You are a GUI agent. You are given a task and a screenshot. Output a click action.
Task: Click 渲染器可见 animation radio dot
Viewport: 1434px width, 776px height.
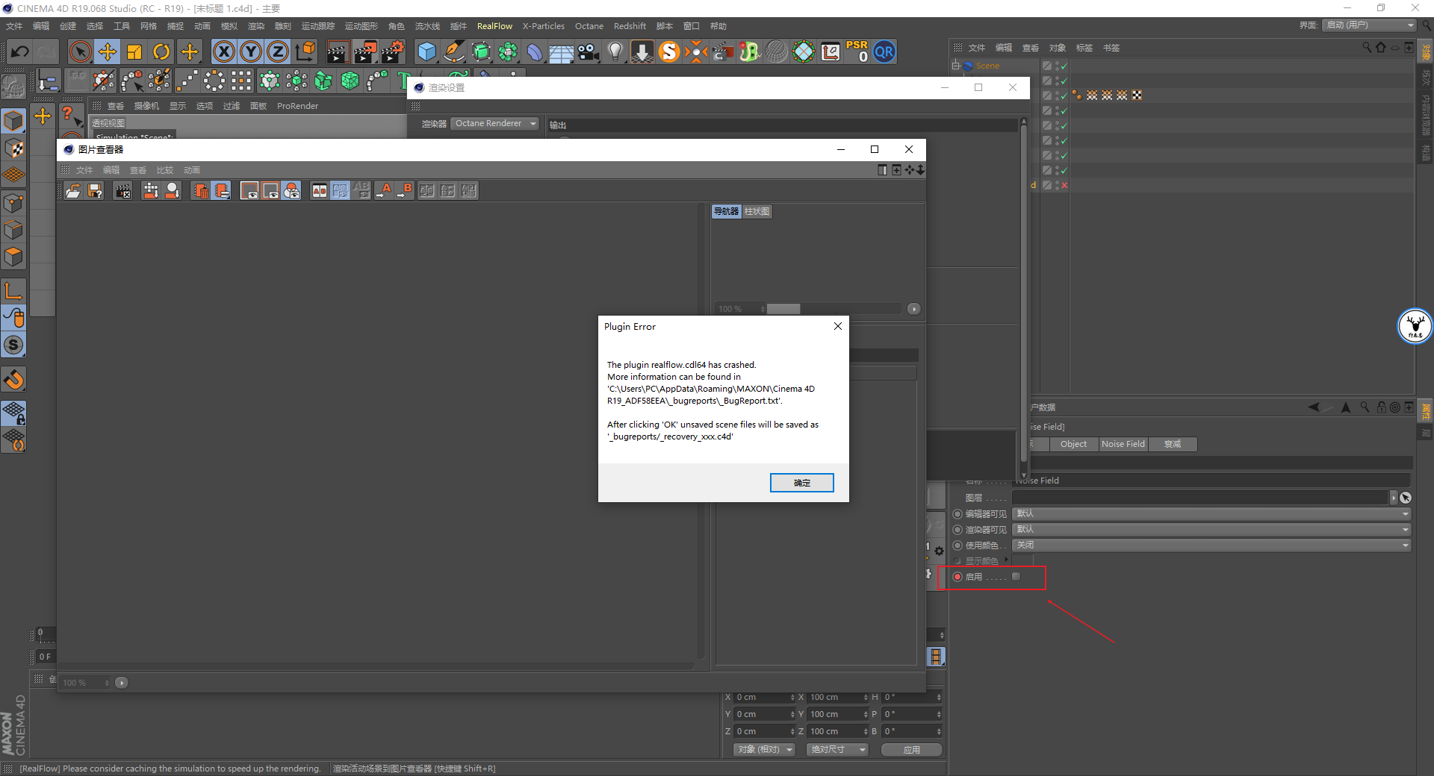957,530
